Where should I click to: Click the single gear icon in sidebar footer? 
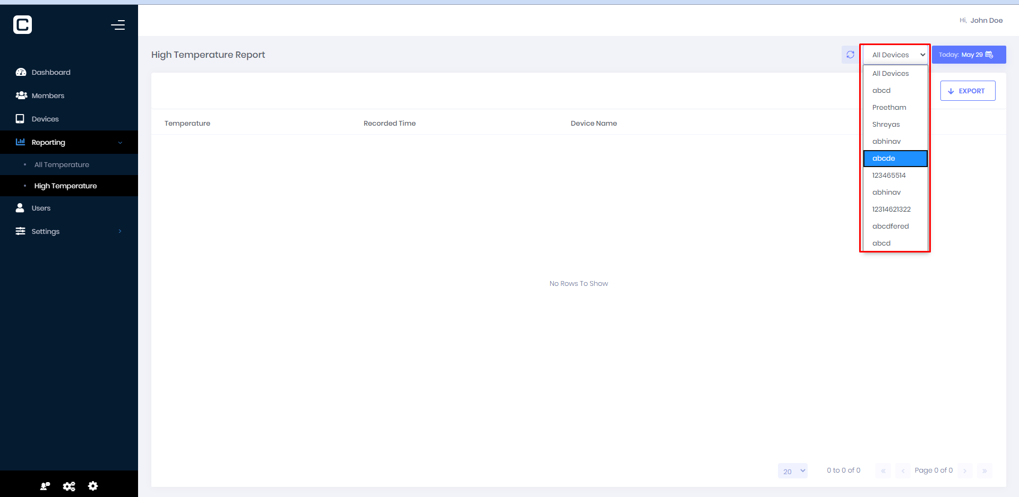click(x=93, y=486)
